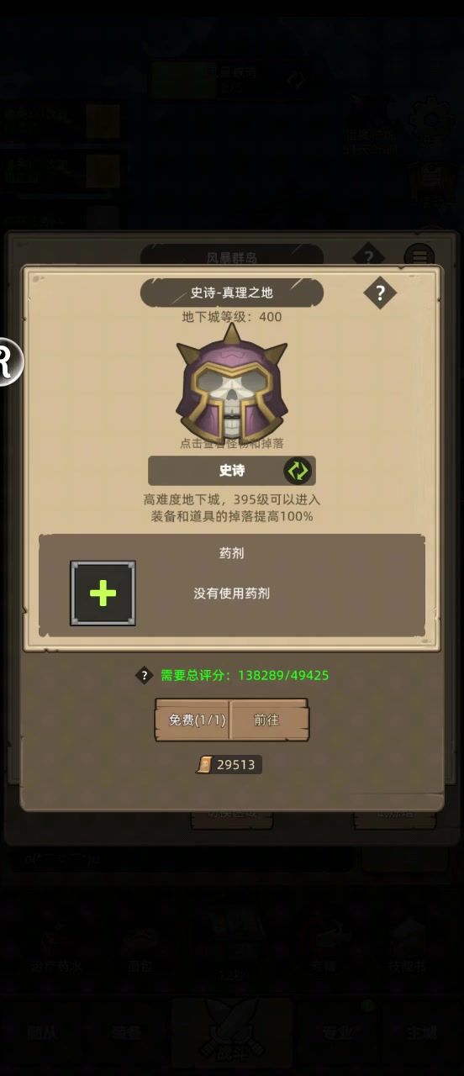Toggle the dimmed swap arrows near 2/5

click(296, 81)
